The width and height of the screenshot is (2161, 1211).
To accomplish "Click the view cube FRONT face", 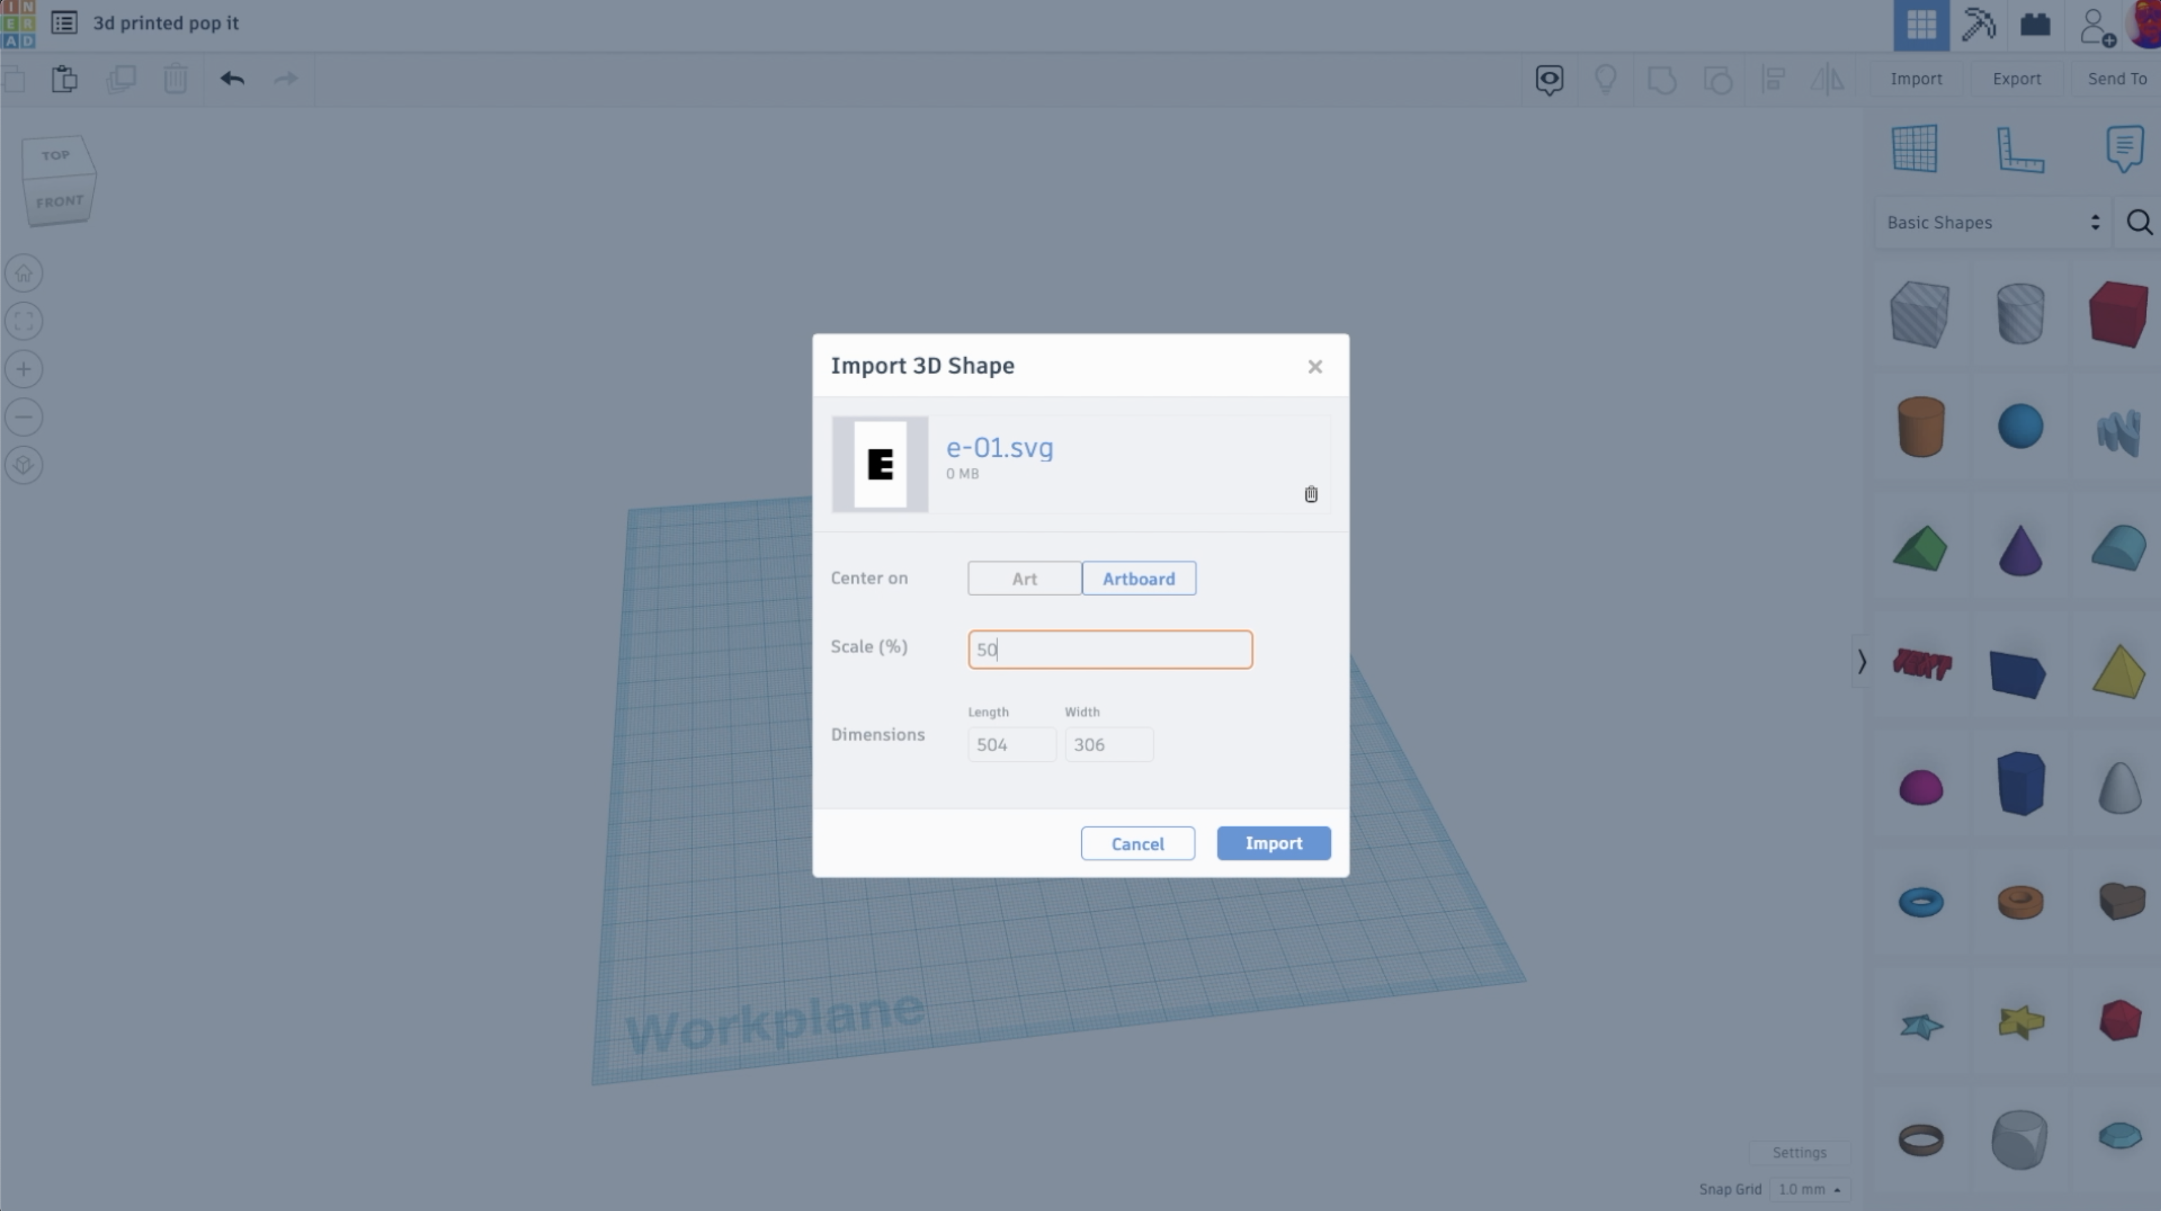I will click(x=60, y=201).
